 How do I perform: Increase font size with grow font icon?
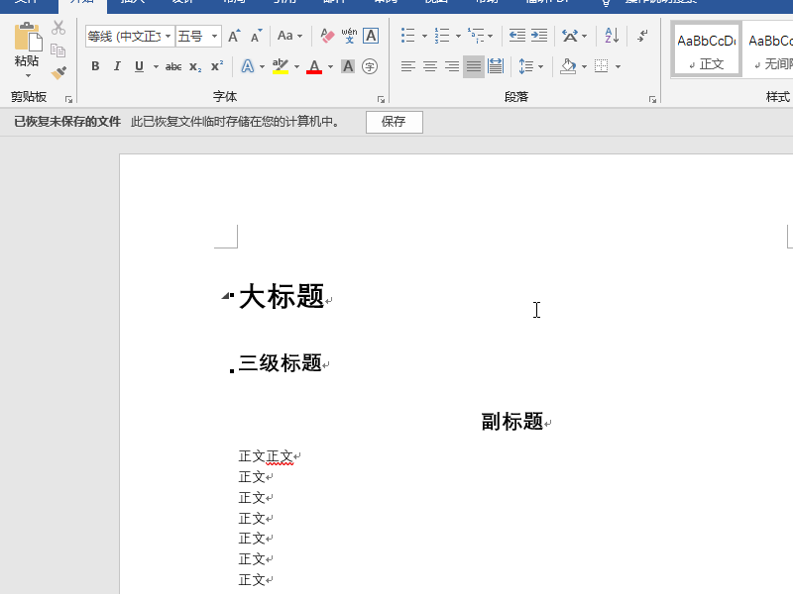(234, 37)
